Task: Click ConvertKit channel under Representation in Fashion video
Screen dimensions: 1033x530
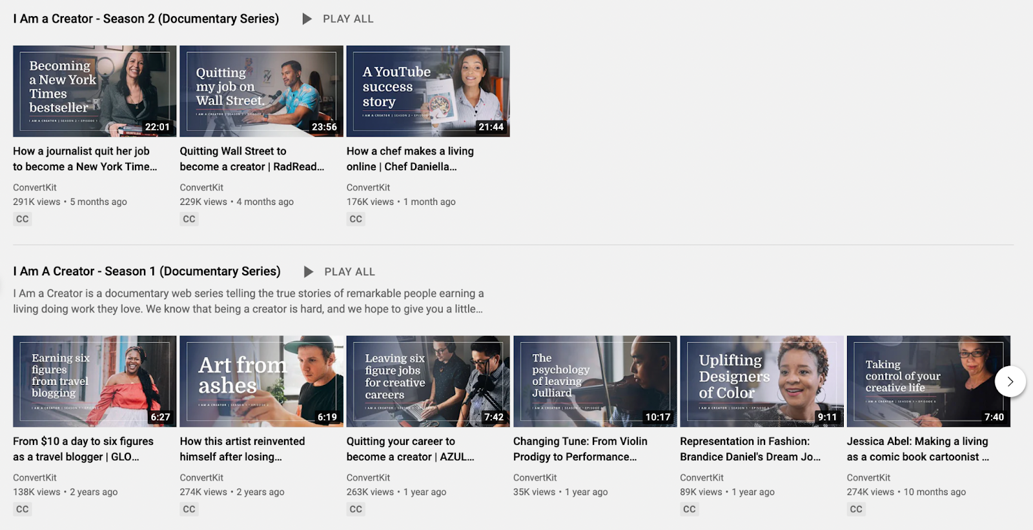Action: click(702, 478)
